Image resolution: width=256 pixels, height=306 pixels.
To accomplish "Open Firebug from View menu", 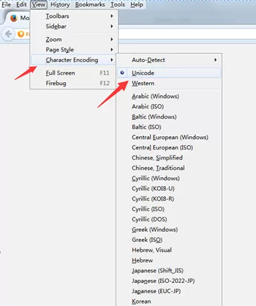I will (x=73, y=83).
